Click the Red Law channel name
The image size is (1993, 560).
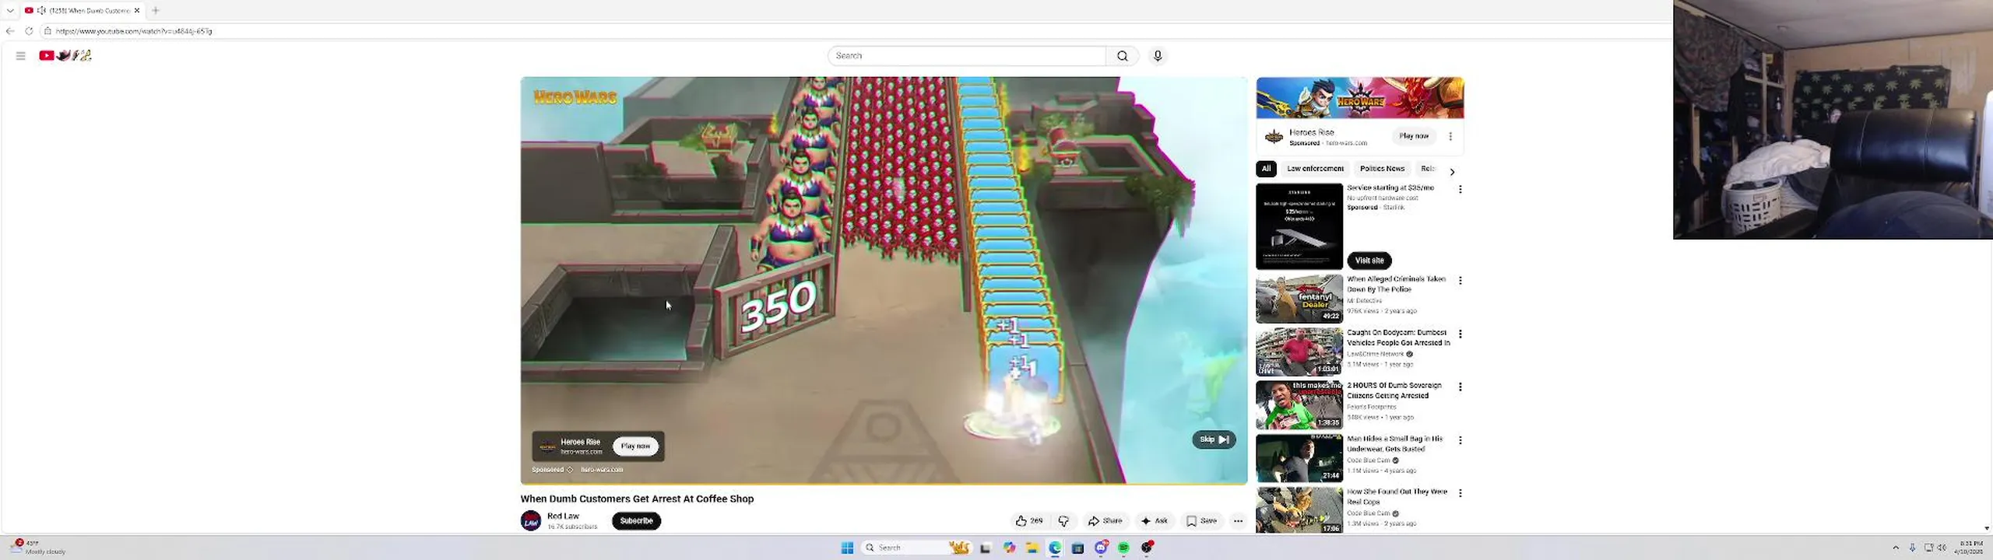coord(563,516)
